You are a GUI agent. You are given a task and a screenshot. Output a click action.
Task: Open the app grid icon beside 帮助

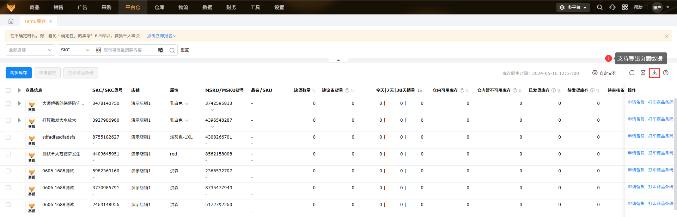click(x=625, y=7)
